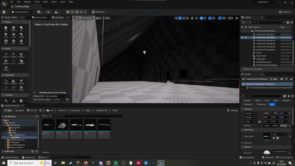The width and height of the screenshot is (295, 166).
Task: Open the Editing LOD dropdown
Action: pos(56,96)
